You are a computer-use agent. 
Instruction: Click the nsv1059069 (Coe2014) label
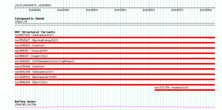pos(30,66)
